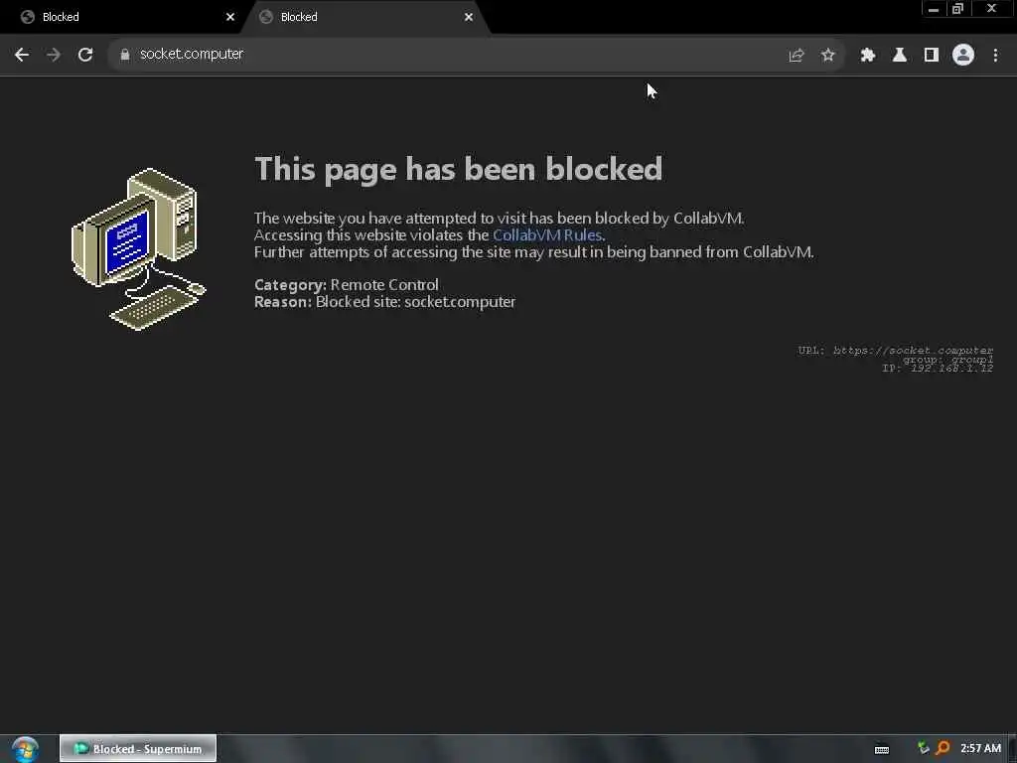
Task: Restore down the browser window
Action: 958,9
